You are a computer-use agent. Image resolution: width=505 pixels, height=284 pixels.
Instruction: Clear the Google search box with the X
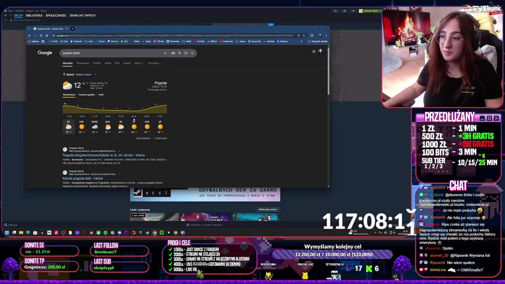165,53
